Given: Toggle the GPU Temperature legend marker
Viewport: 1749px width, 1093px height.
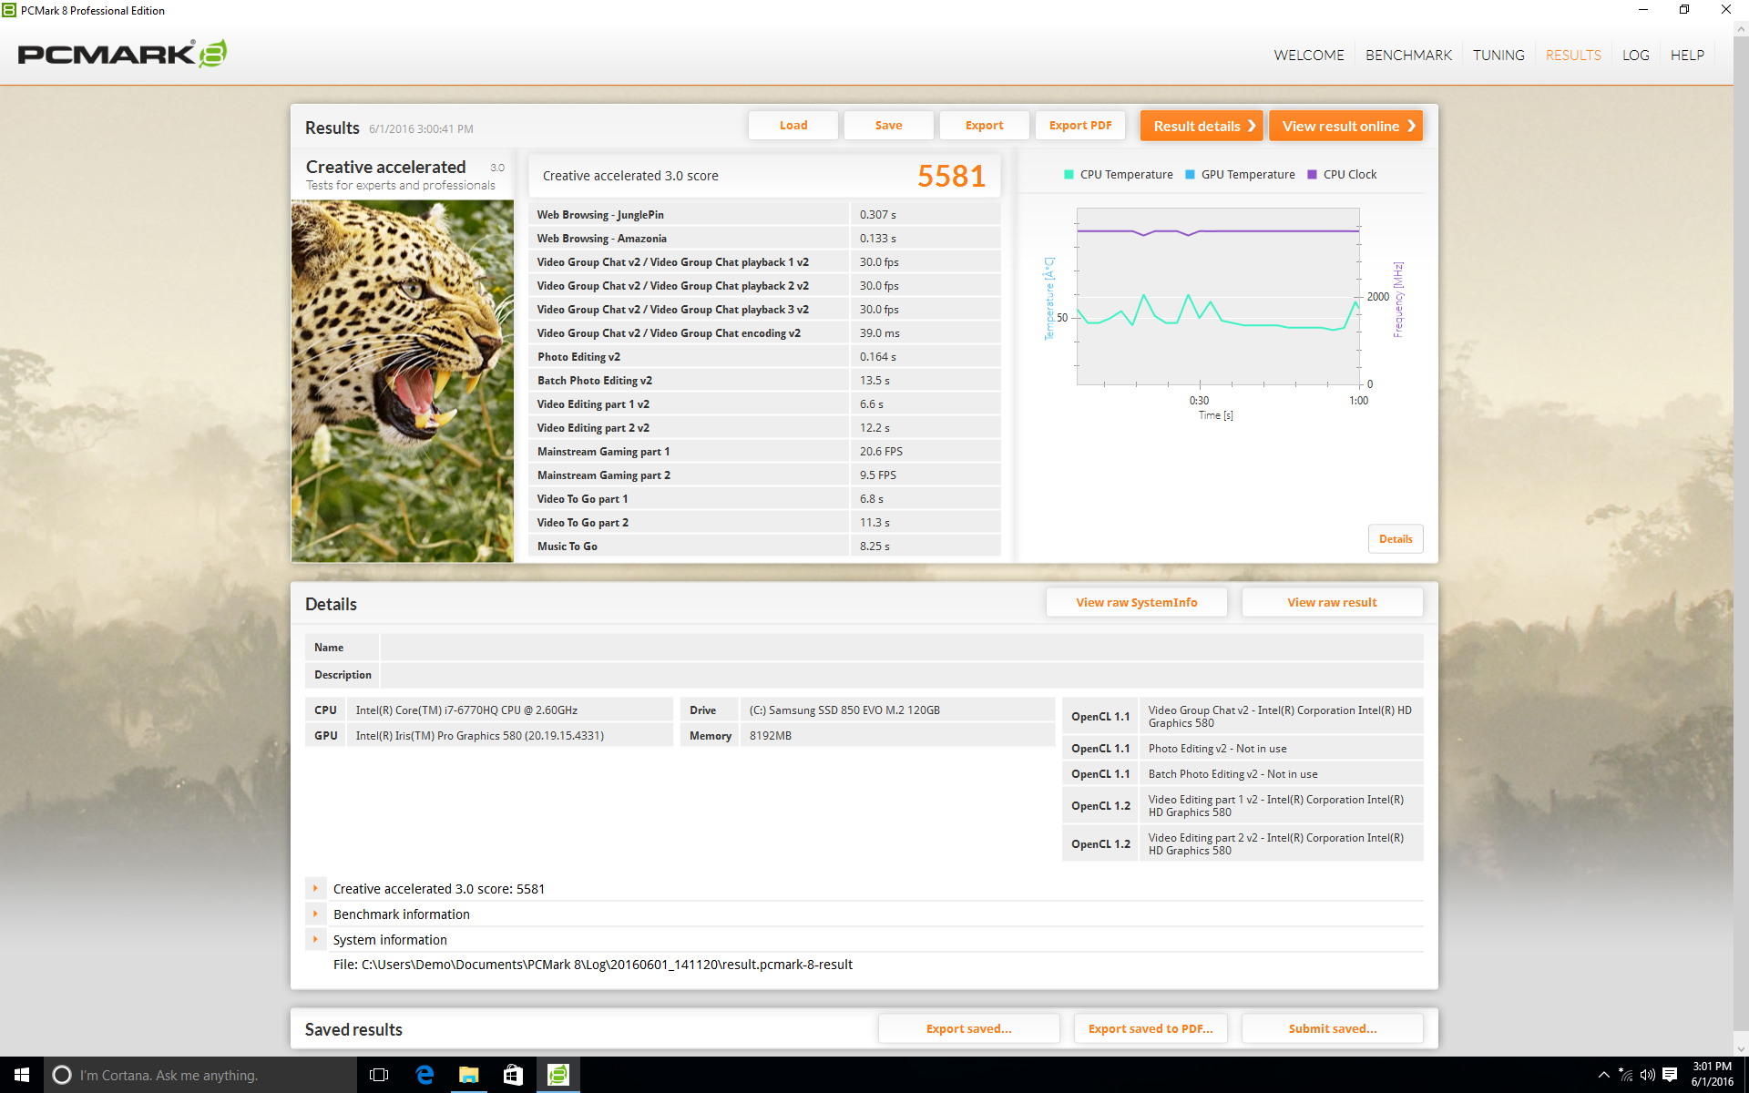Looking at the screenshot, I should (x=1190, y=175).
